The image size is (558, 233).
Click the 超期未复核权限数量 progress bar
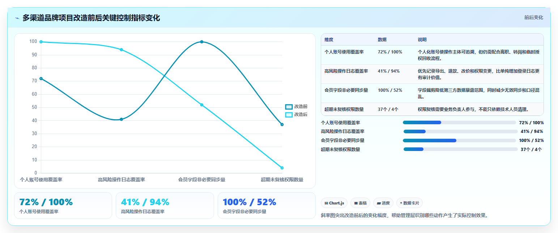(x=460, y=149)
